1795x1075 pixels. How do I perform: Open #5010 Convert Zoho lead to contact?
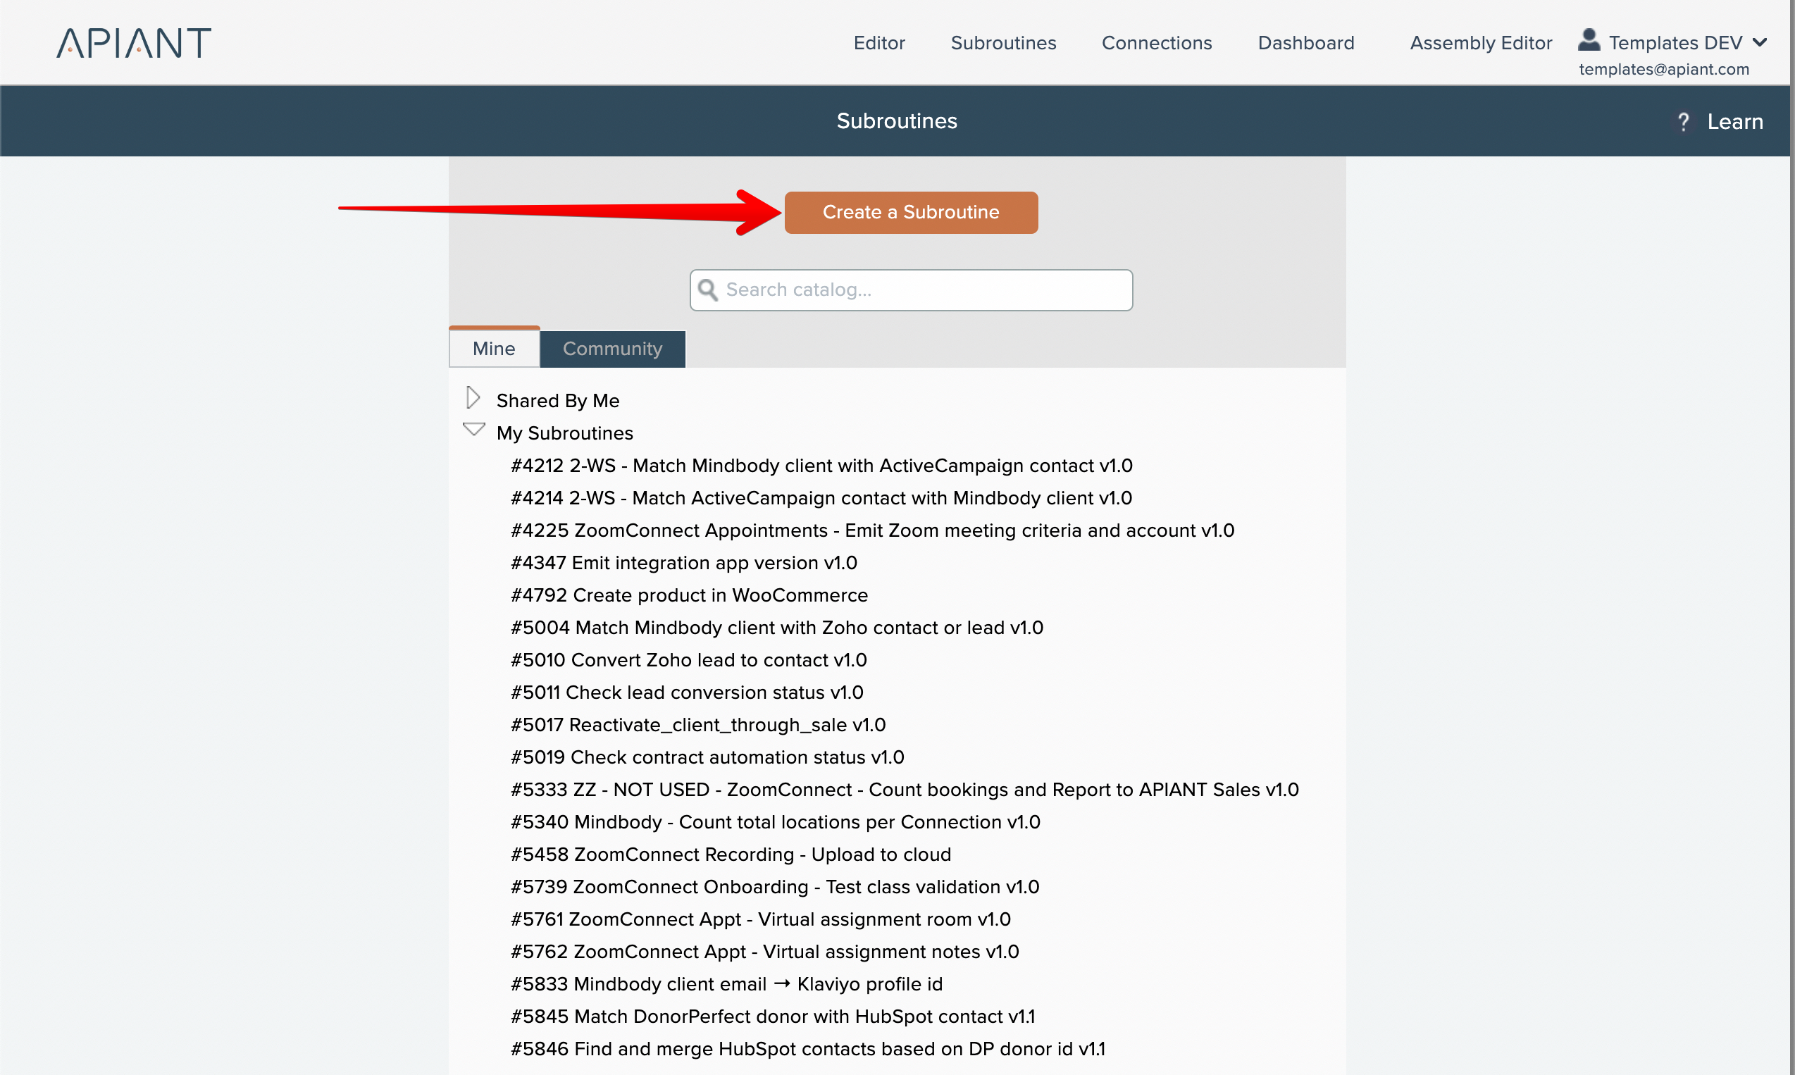coord(688,660)
